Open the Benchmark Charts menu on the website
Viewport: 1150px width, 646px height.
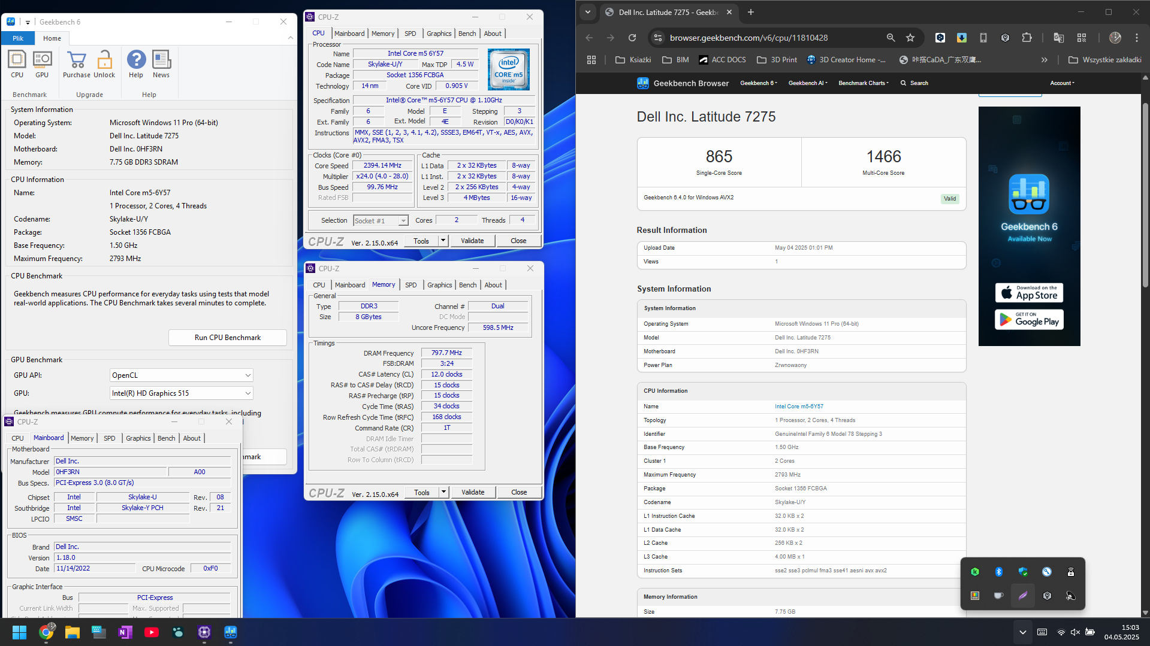coord(863,83)
